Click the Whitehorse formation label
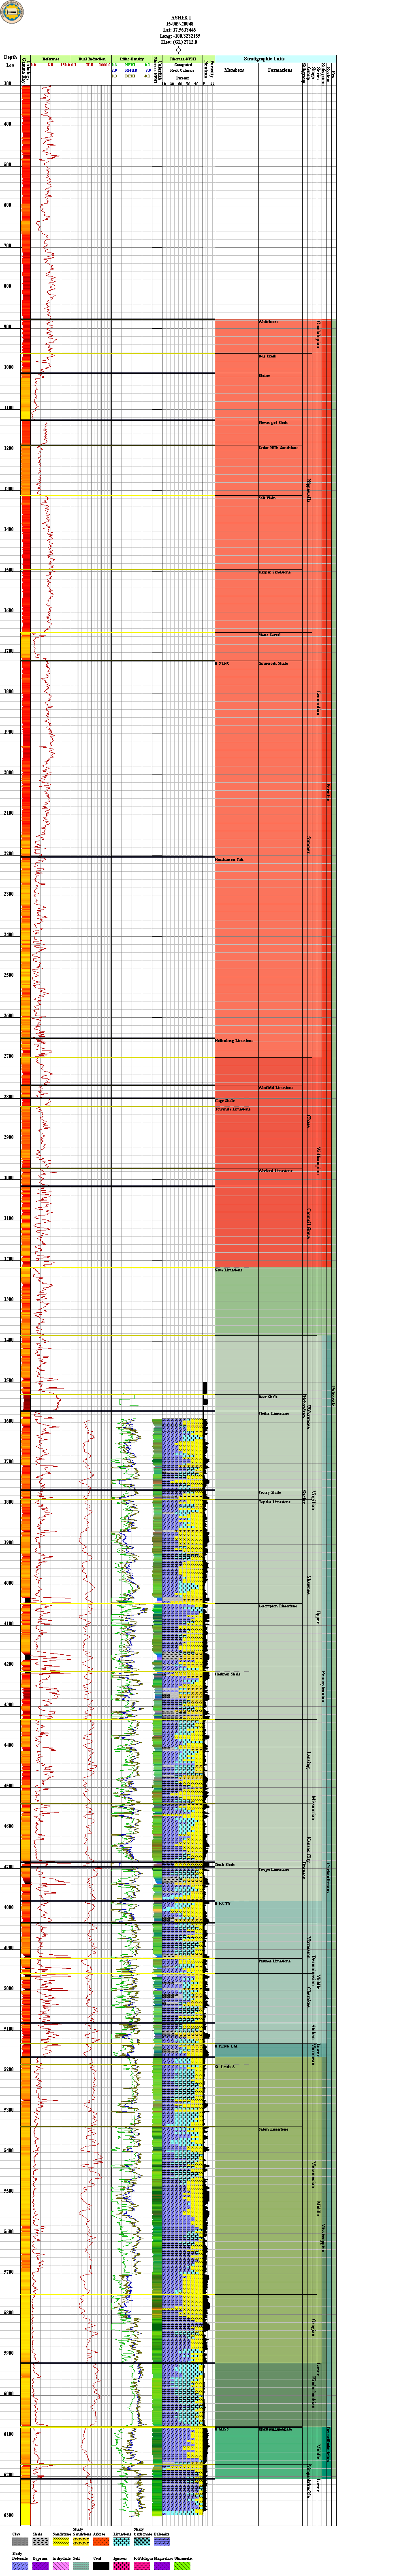 268,321
